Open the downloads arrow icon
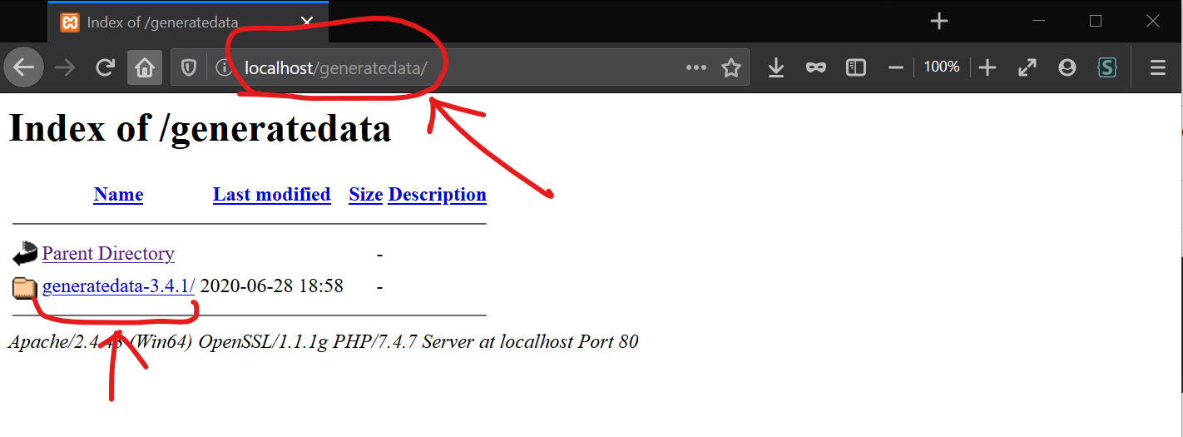This screenshot has height=437, width=1183. tap(776, 67)
